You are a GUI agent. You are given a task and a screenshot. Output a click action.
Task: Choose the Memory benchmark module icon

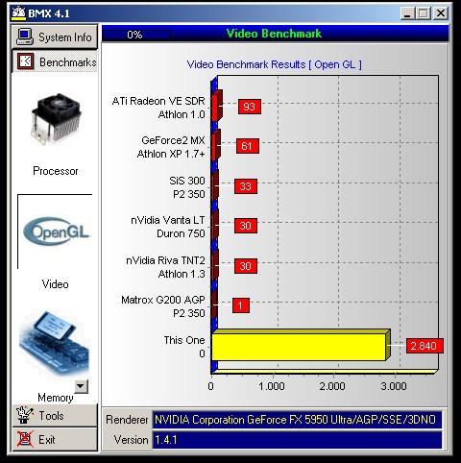pyautogui.click(x=54, y=344)
